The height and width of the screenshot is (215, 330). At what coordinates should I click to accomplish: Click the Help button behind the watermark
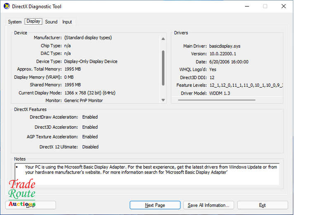click(x=31, y=205)
